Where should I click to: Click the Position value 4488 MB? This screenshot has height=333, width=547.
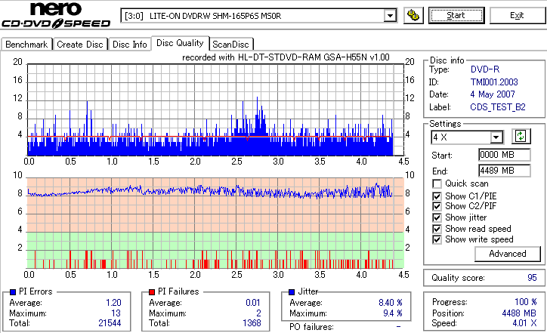pyautogui.click(x=519, y=313)
